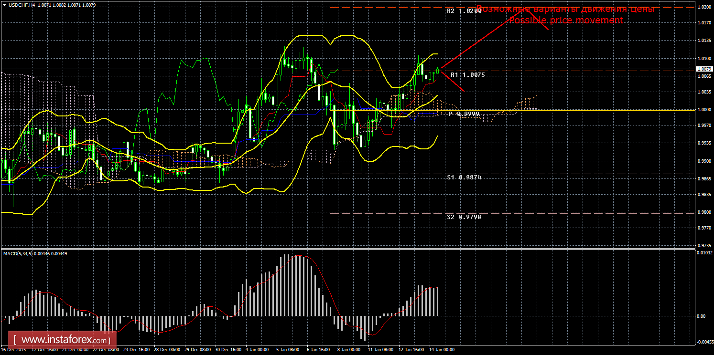Select the S2 0.9798 support label
The height and width of the screenshot is (355, 714).
pos(464,217)
